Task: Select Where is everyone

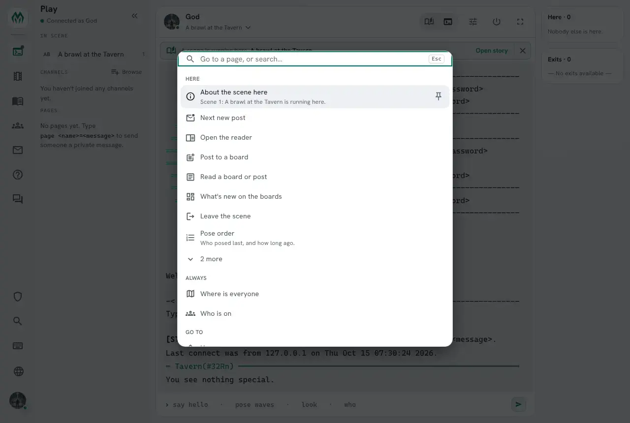Action: click(x=315, y=294)
